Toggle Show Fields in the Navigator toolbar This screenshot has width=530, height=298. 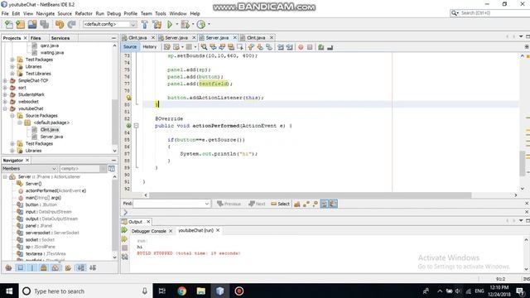pyautogui.click(x=20, y=268)
